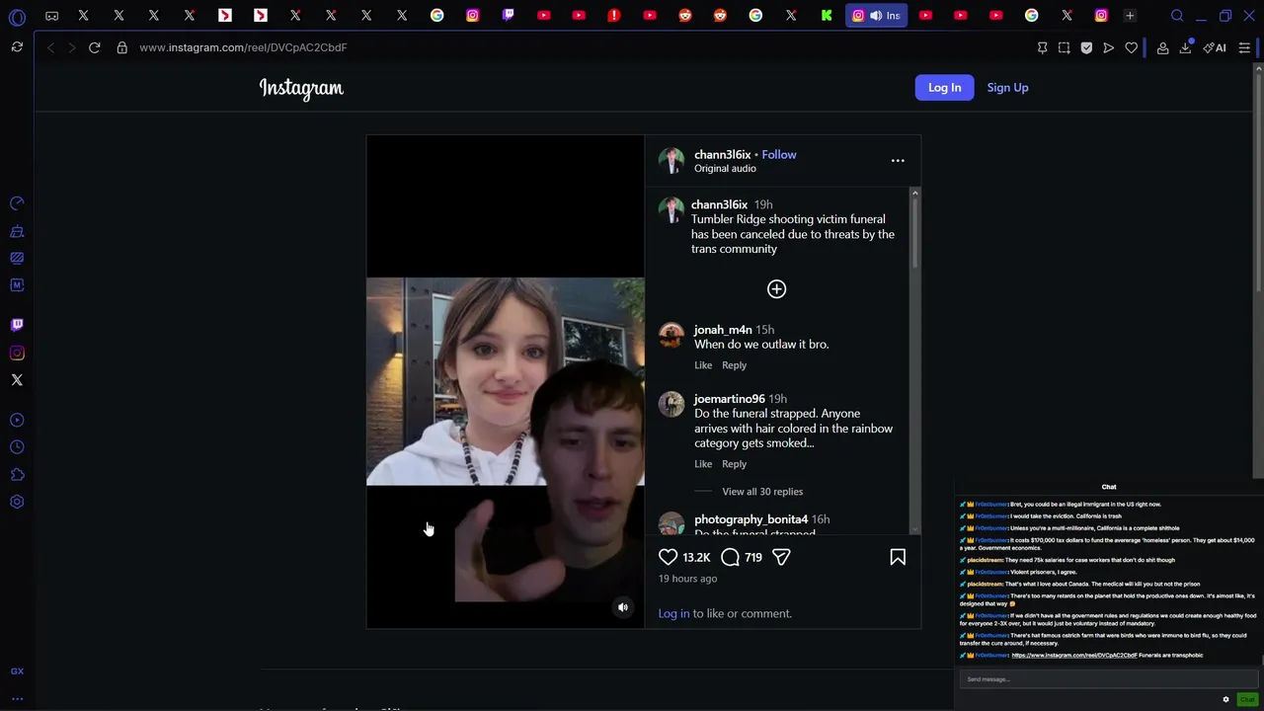Select the active Instagram 'Ins' tab
The width and height of the screenshot is (1264, 711).
click(876, 16)
